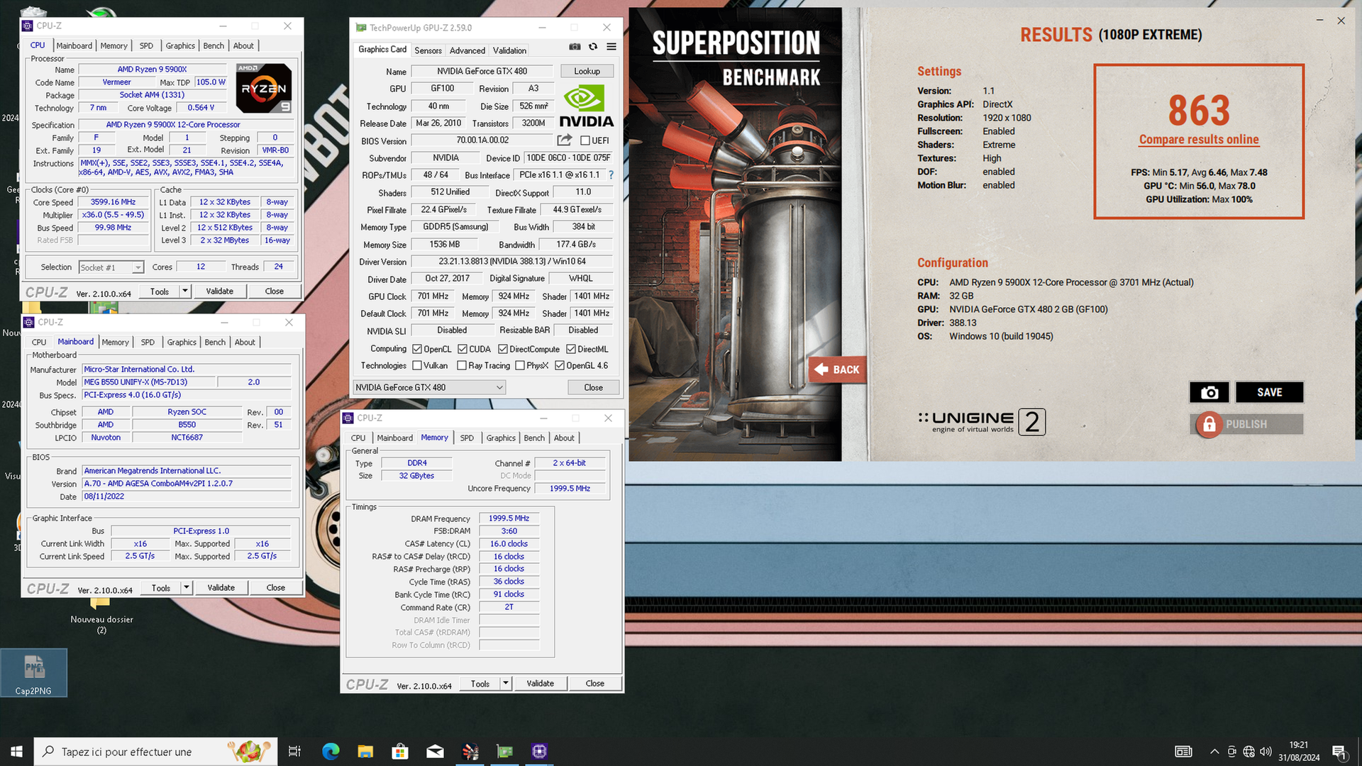The width and height of the screenshot is (1362, 766).
Task: Open the Validation tab in GPU-Z
Action: pyautogui.click(x=509, y=50)
